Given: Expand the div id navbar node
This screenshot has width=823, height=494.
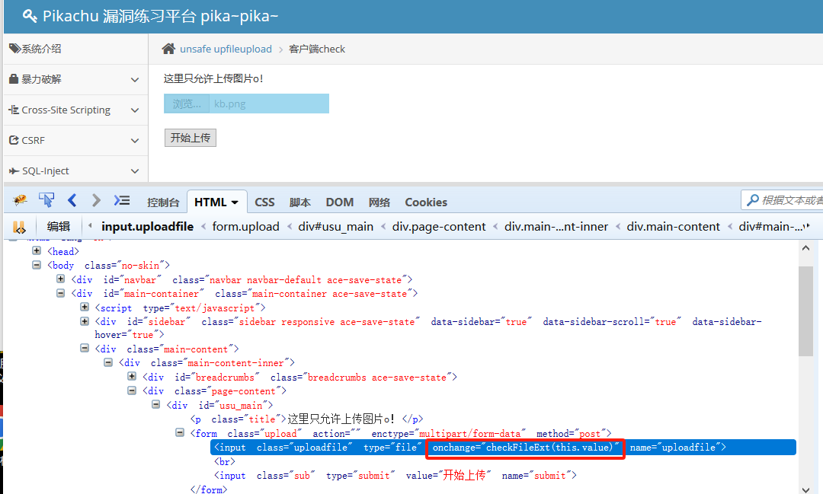Looking at the screenshot, I should click(x=60, y=279).
